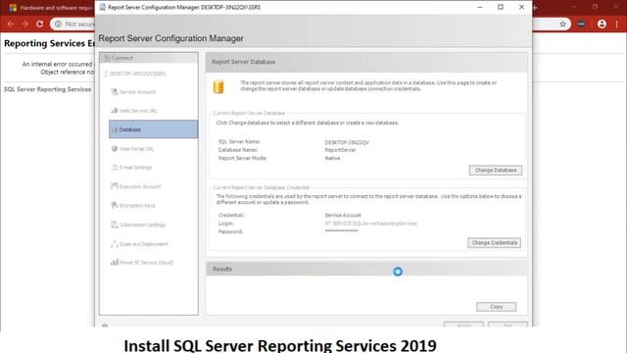
Task: Bookmark this page with the star icon
Action: [x=563, y=24]
